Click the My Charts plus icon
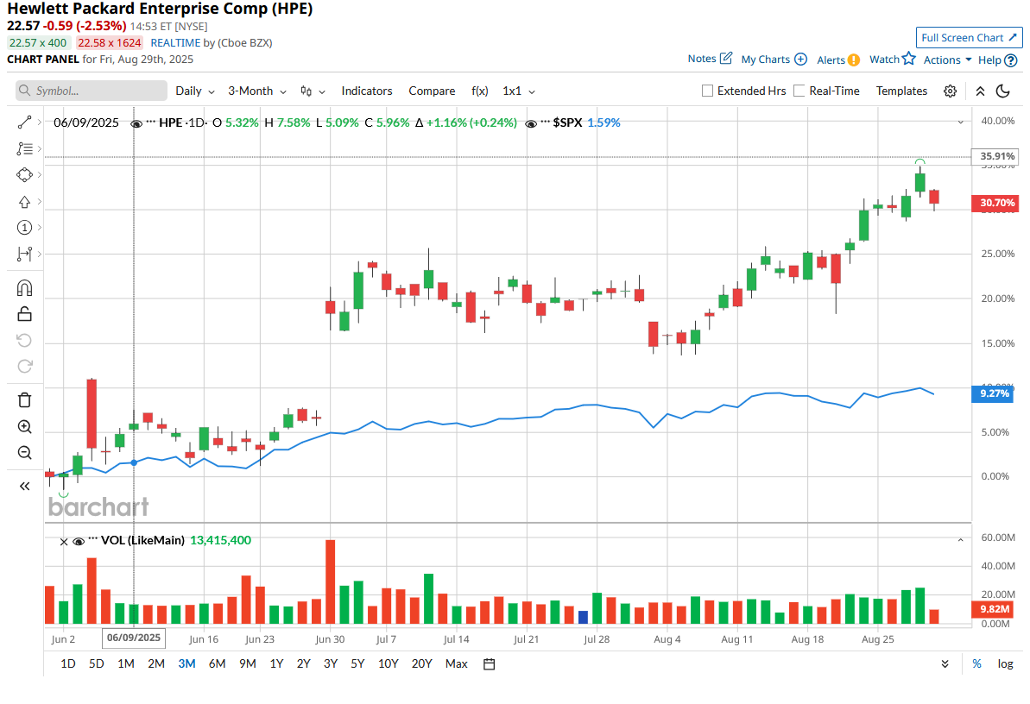Viewport: 1030px width, 704px height. tap(800, 60)
